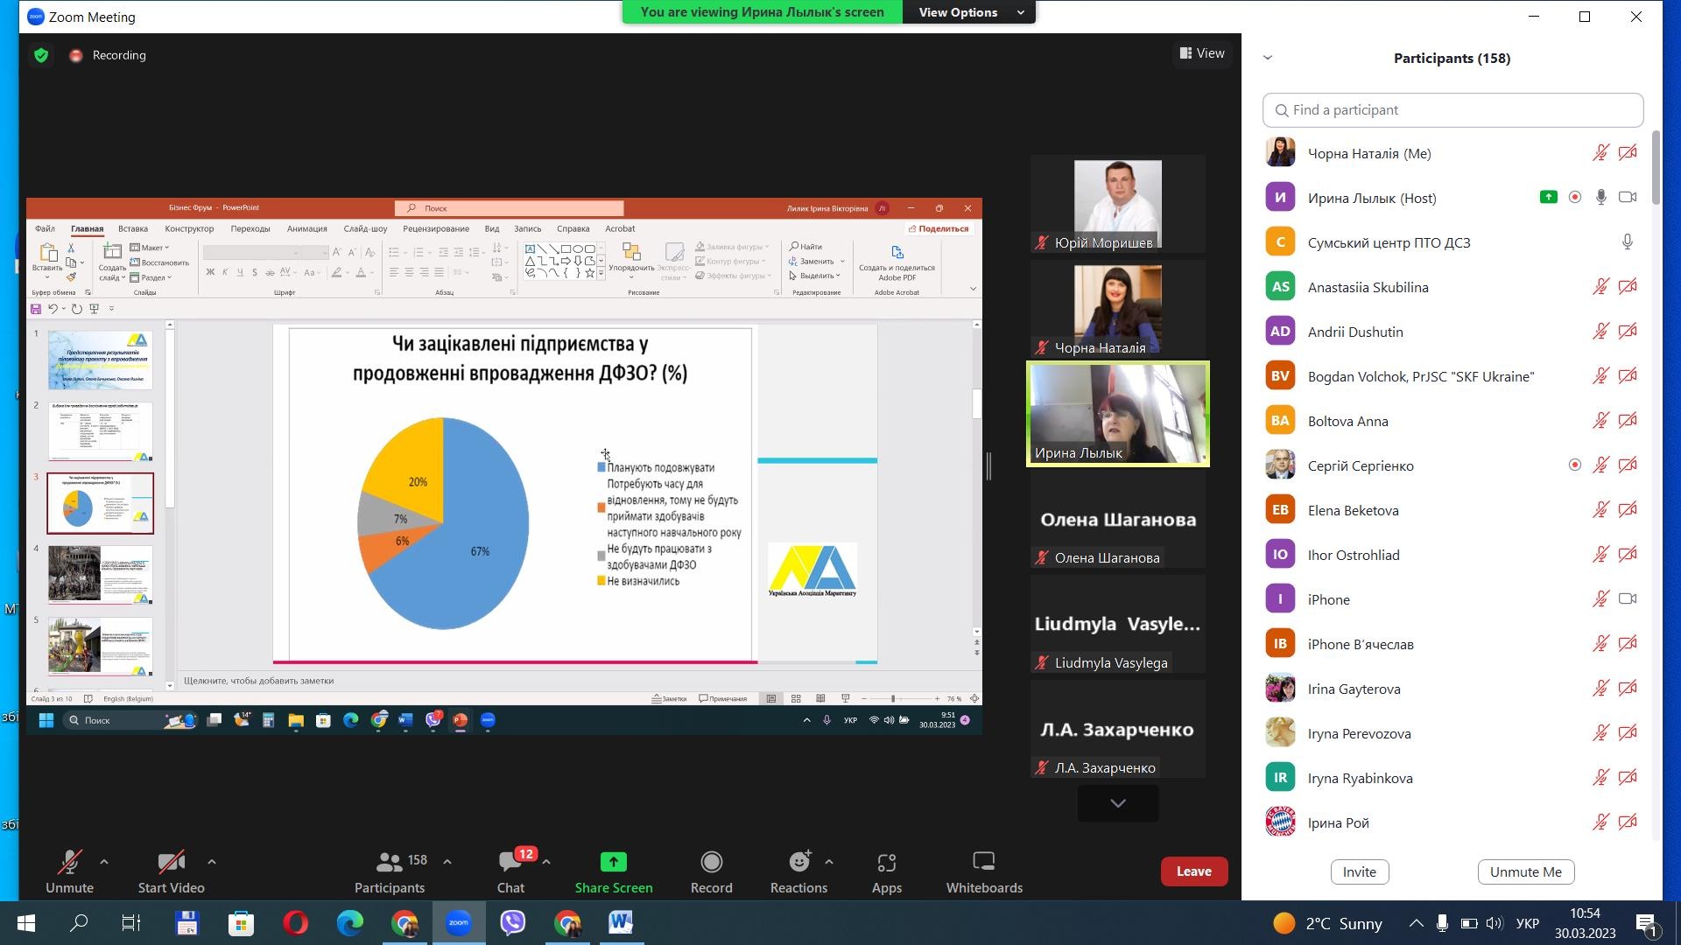Image resolution: width=1681 pixels, height=945 pixels.
Task: Open the View layout menu
Action: pyautogui.click(x=1202, y=53)
